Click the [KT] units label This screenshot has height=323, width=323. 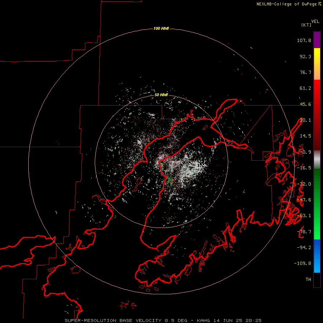(306, 25)
